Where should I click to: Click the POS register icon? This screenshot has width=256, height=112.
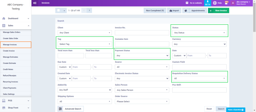(x=4, y=100)
